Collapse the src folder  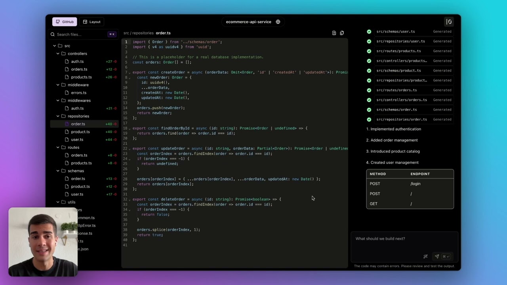click(x=54, y=46)
